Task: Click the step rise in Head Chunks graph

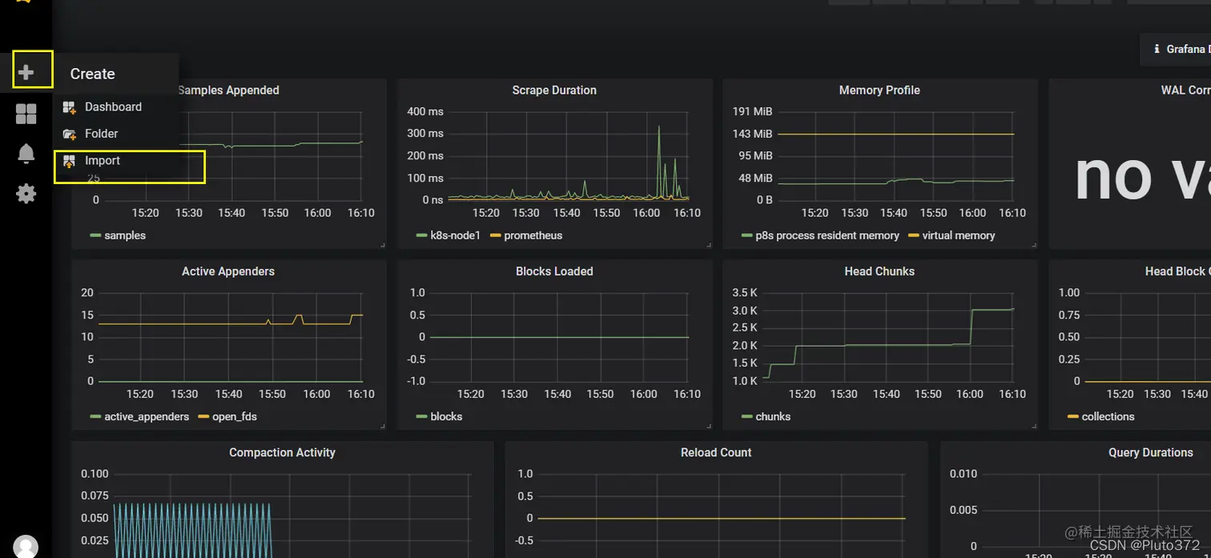Action: [x=972, y=327]
